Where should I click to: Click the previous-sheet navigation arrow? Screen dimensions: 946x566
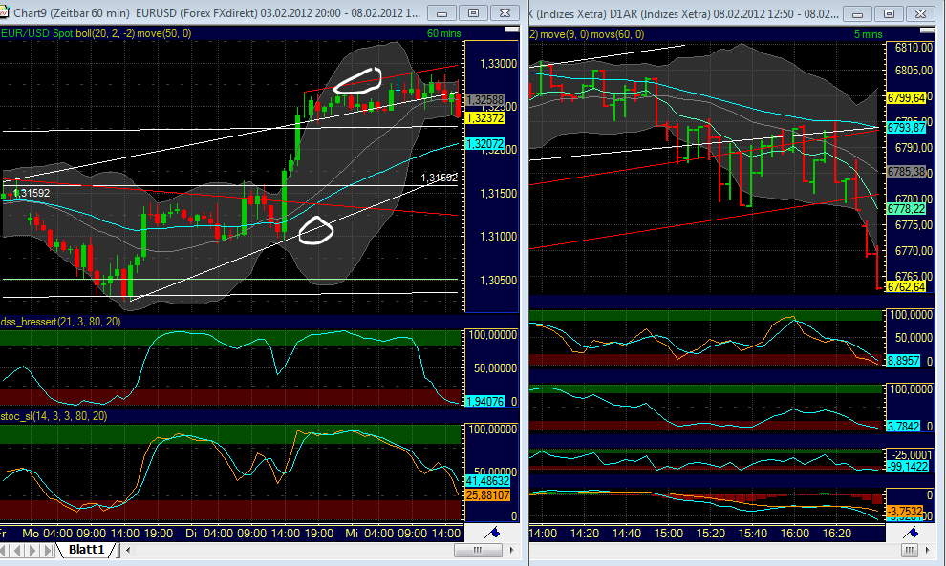point(19,551)
